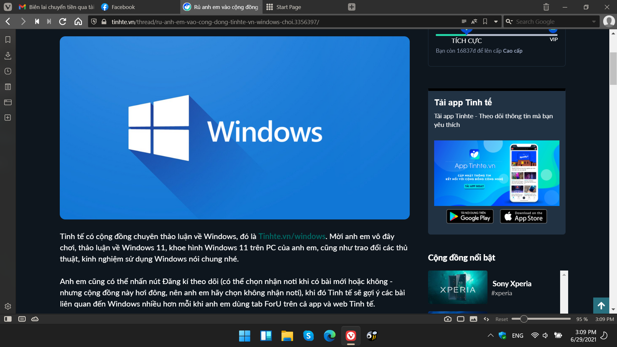Toggle tab tiling in status bar

click(461, 319)
